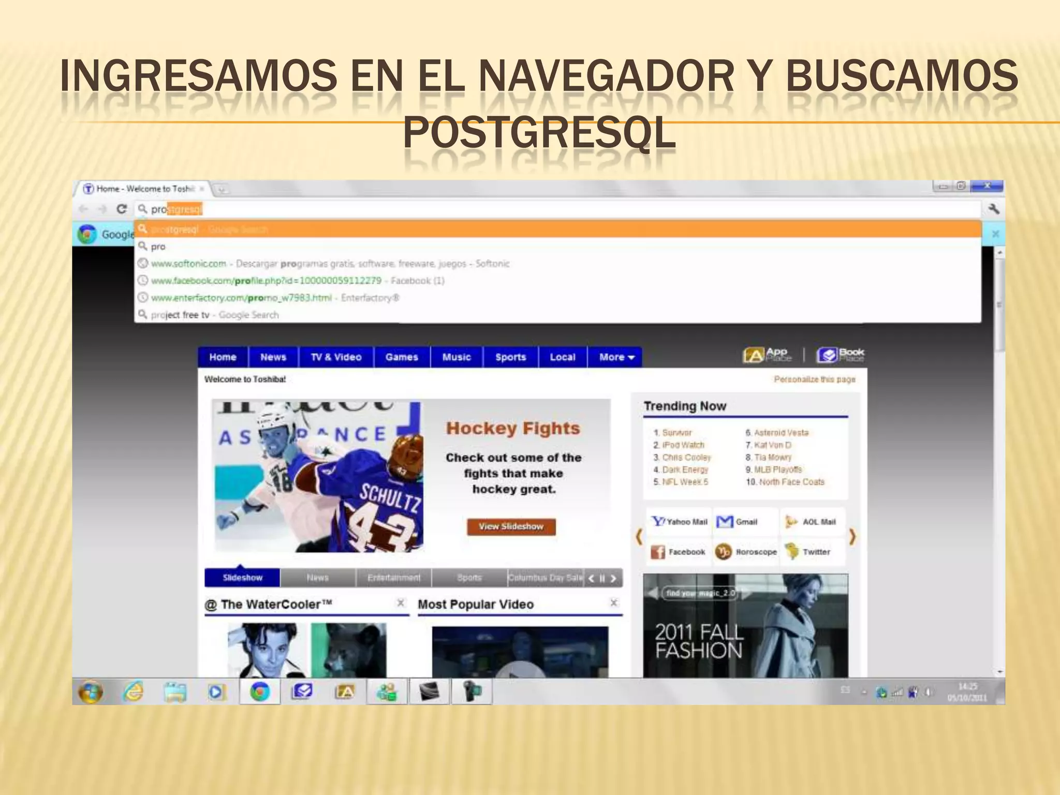This screenshot has height=795, width=1060.
Task: Click the Windows Start orb
Action: point(91,692)
